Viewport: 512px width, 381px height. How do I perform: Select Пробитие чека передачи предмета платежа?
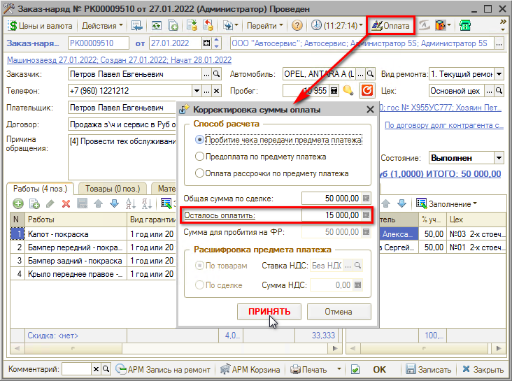pyautogui.click(x=200, y=141)
